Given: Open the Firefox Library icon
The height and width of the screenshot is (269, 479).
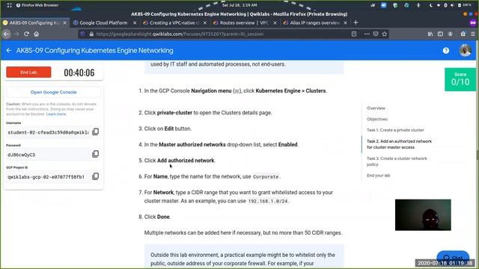Looking at the screenshot, I should click(430, 34).
